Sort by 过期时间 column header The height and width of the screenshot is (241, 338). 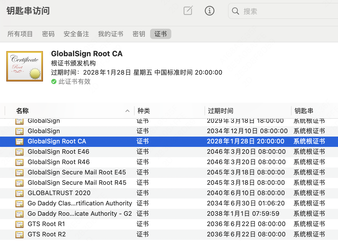pyautogui.click(x=221, y=111)
